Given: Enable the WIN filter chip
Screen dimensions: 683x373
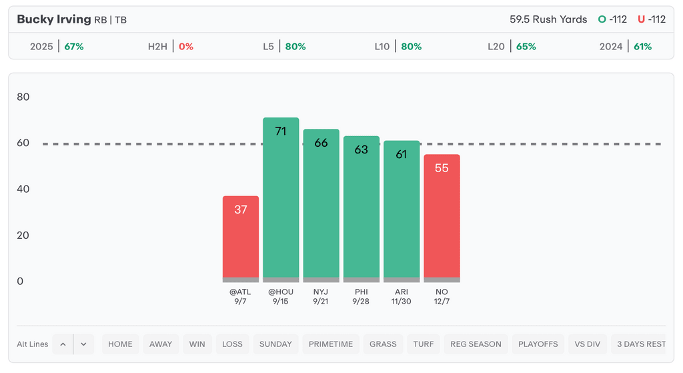Looking at the screenshot, I should 197,344.
